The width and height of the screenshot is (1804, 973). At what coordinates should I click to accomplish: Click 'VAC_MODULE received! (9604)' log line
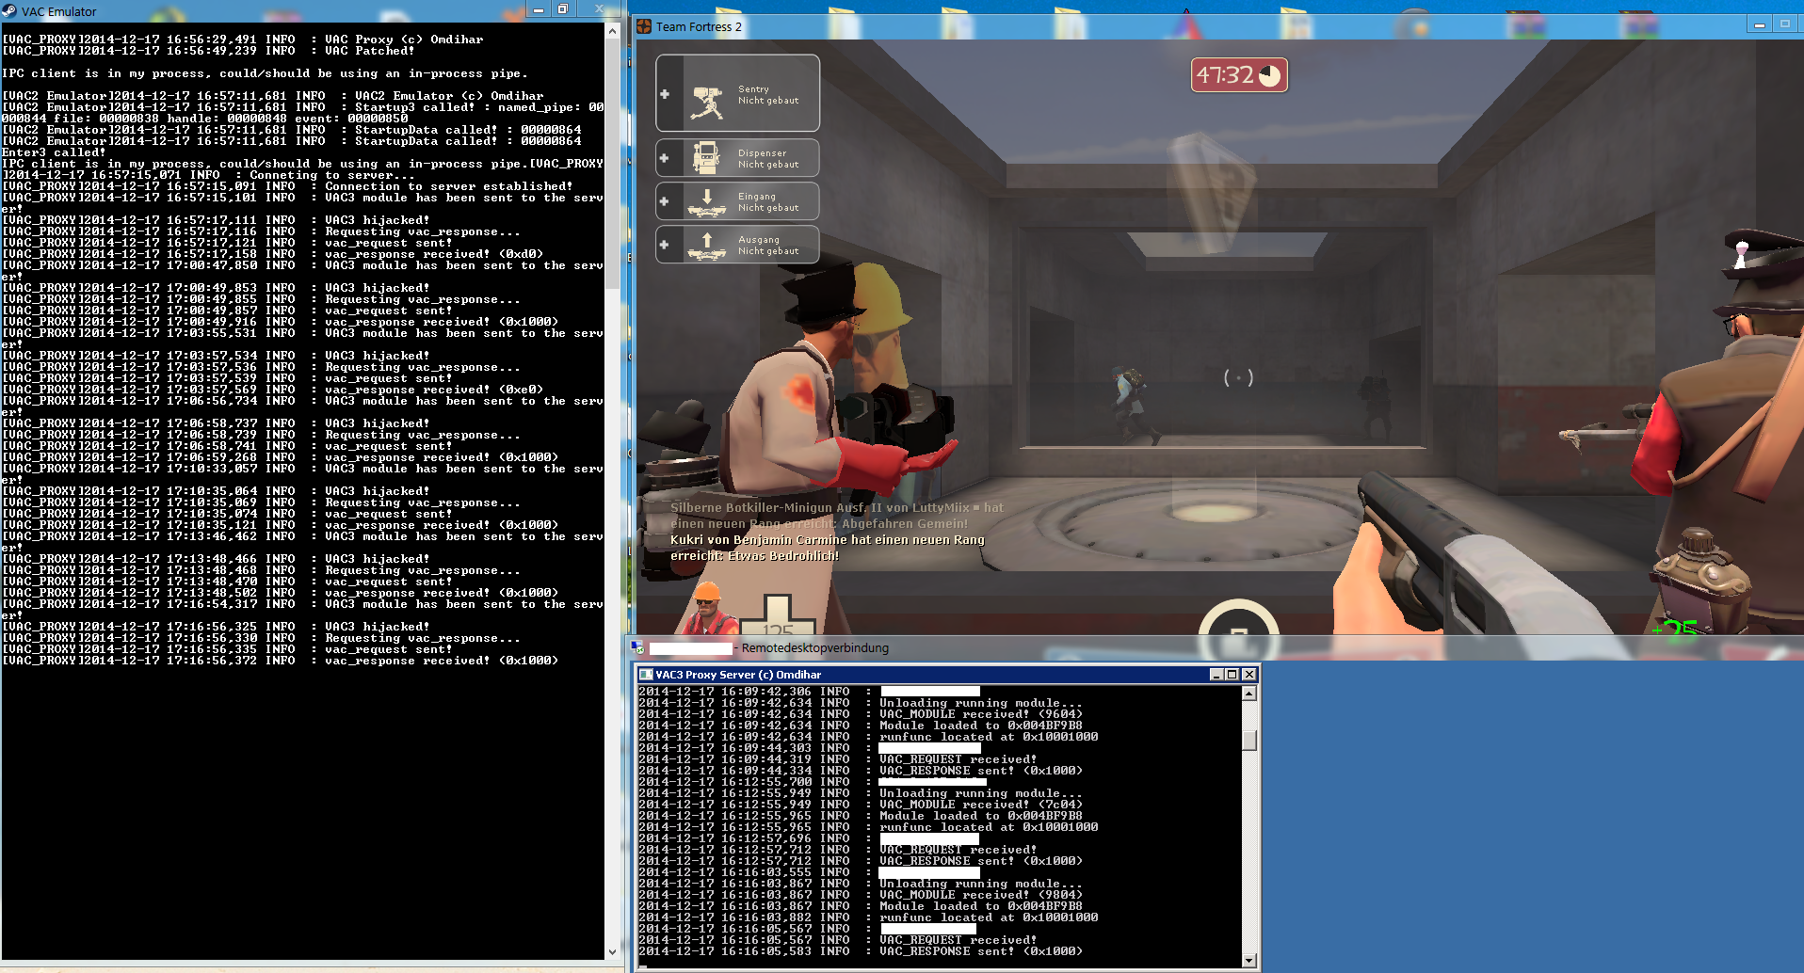click(861, 714)
